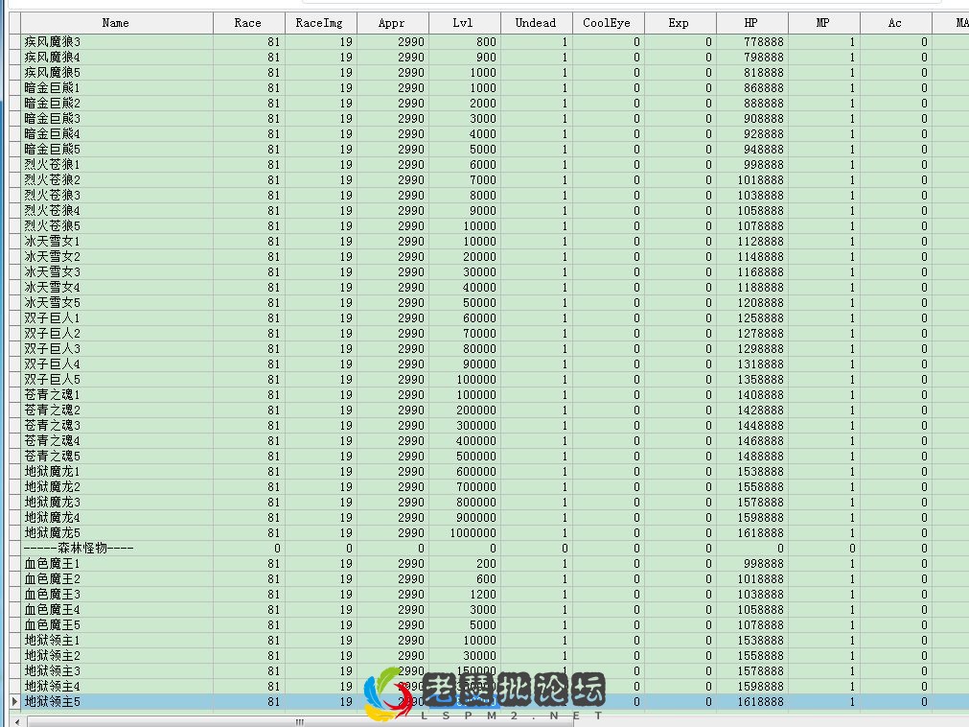Click the HP cell of 血色魔王1
The image size is (969, 727).
[750, 564]
